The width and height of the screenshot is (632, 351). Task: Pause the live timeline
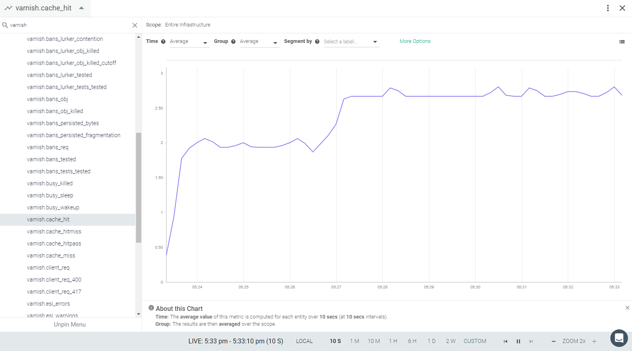coord(518,341)
